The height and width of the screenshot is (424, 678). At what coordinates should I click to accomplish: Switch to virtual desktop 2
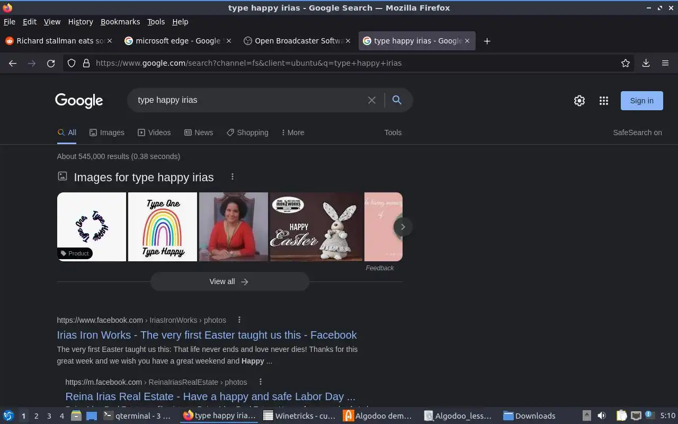point(36,416)
